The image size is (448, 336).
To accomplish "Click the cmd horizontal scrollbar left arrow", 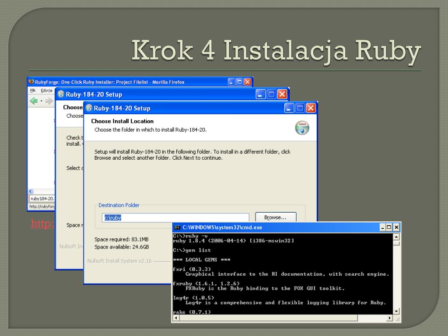I will click(176, 318).
